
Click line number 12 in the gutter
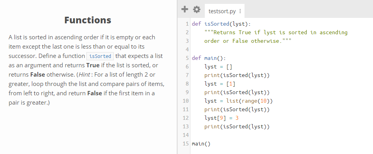tap(186, 118)
